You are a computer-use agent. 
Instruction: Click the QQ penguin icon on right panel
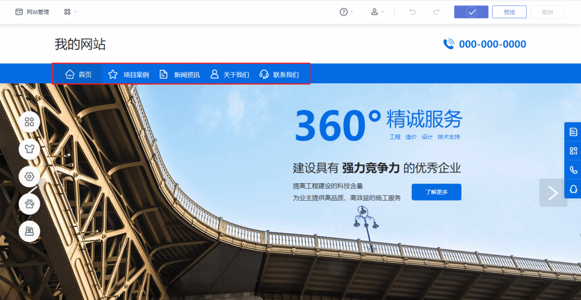pos(573,189)
